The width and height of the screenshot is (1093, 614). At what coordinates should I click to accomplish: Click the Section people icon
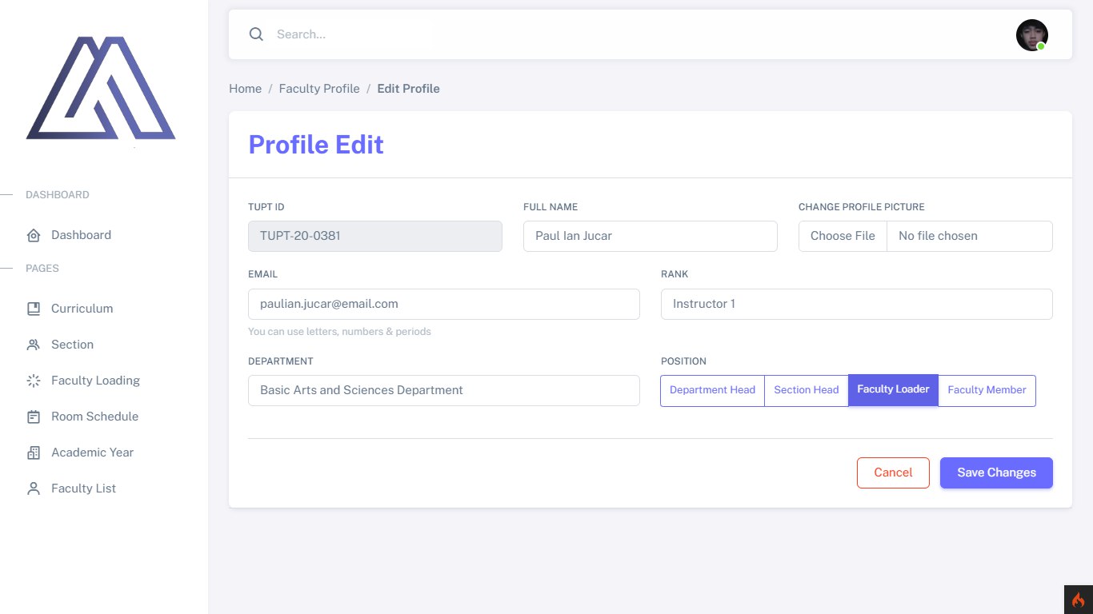pyautogui.click(x=34, y=345)
